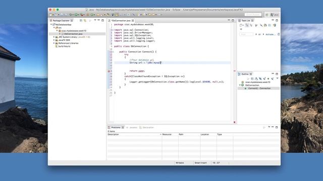Switch to the Declaration tab
323x181 pixels.
(x=147, y=127)
